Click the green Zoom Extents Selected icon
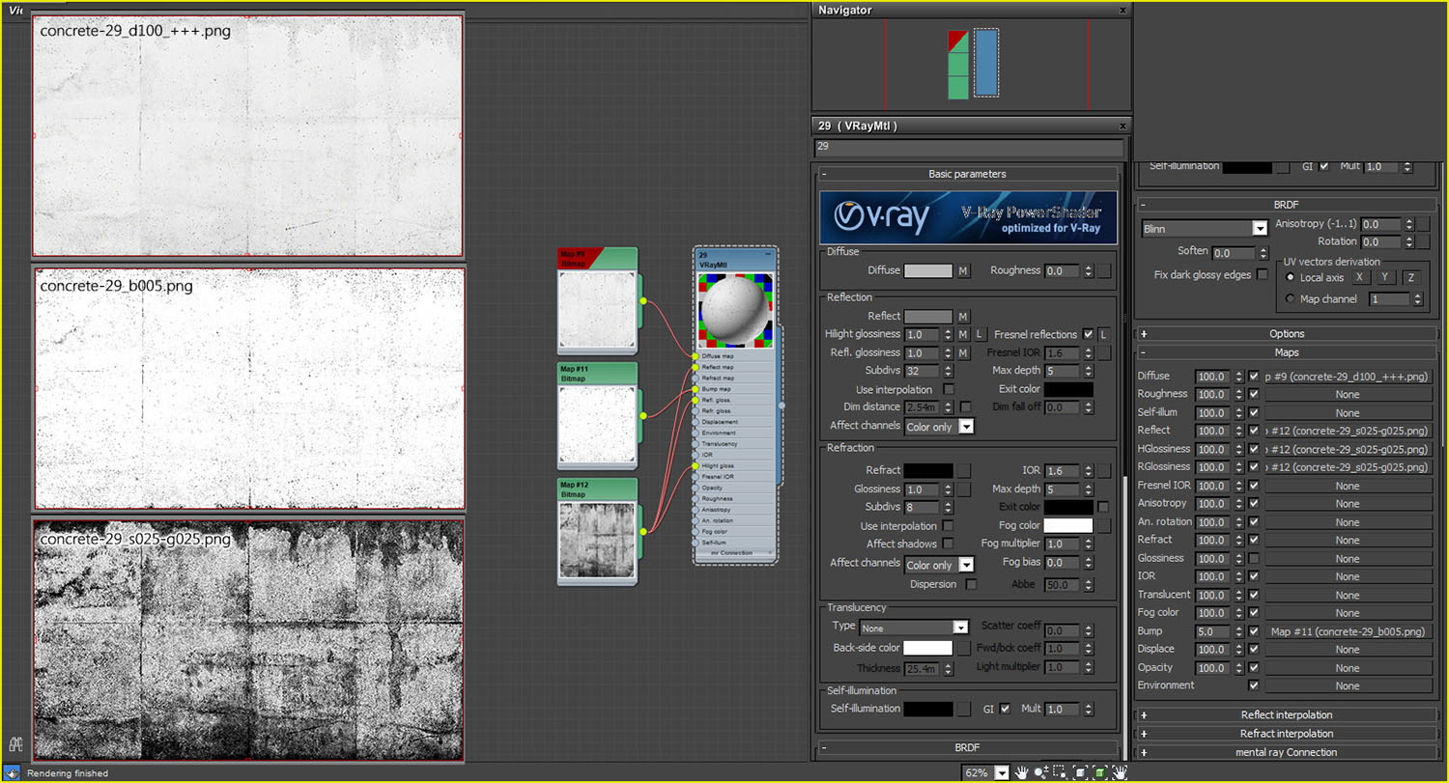1449x783 pixels. coord(1099,772)
